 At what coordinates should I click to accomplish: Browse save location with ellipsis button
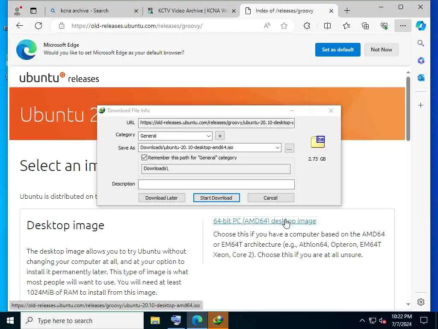290,148
